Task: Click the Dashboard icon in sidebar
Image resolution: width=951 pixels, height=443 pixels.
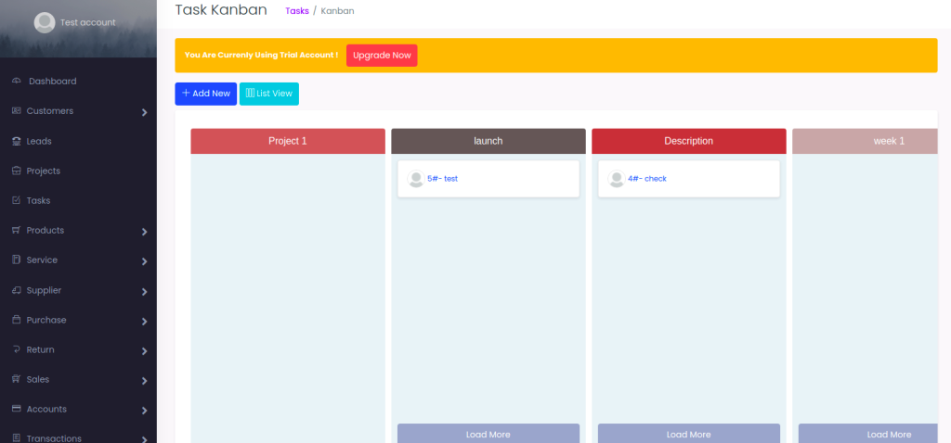Action: click(17, 82)
